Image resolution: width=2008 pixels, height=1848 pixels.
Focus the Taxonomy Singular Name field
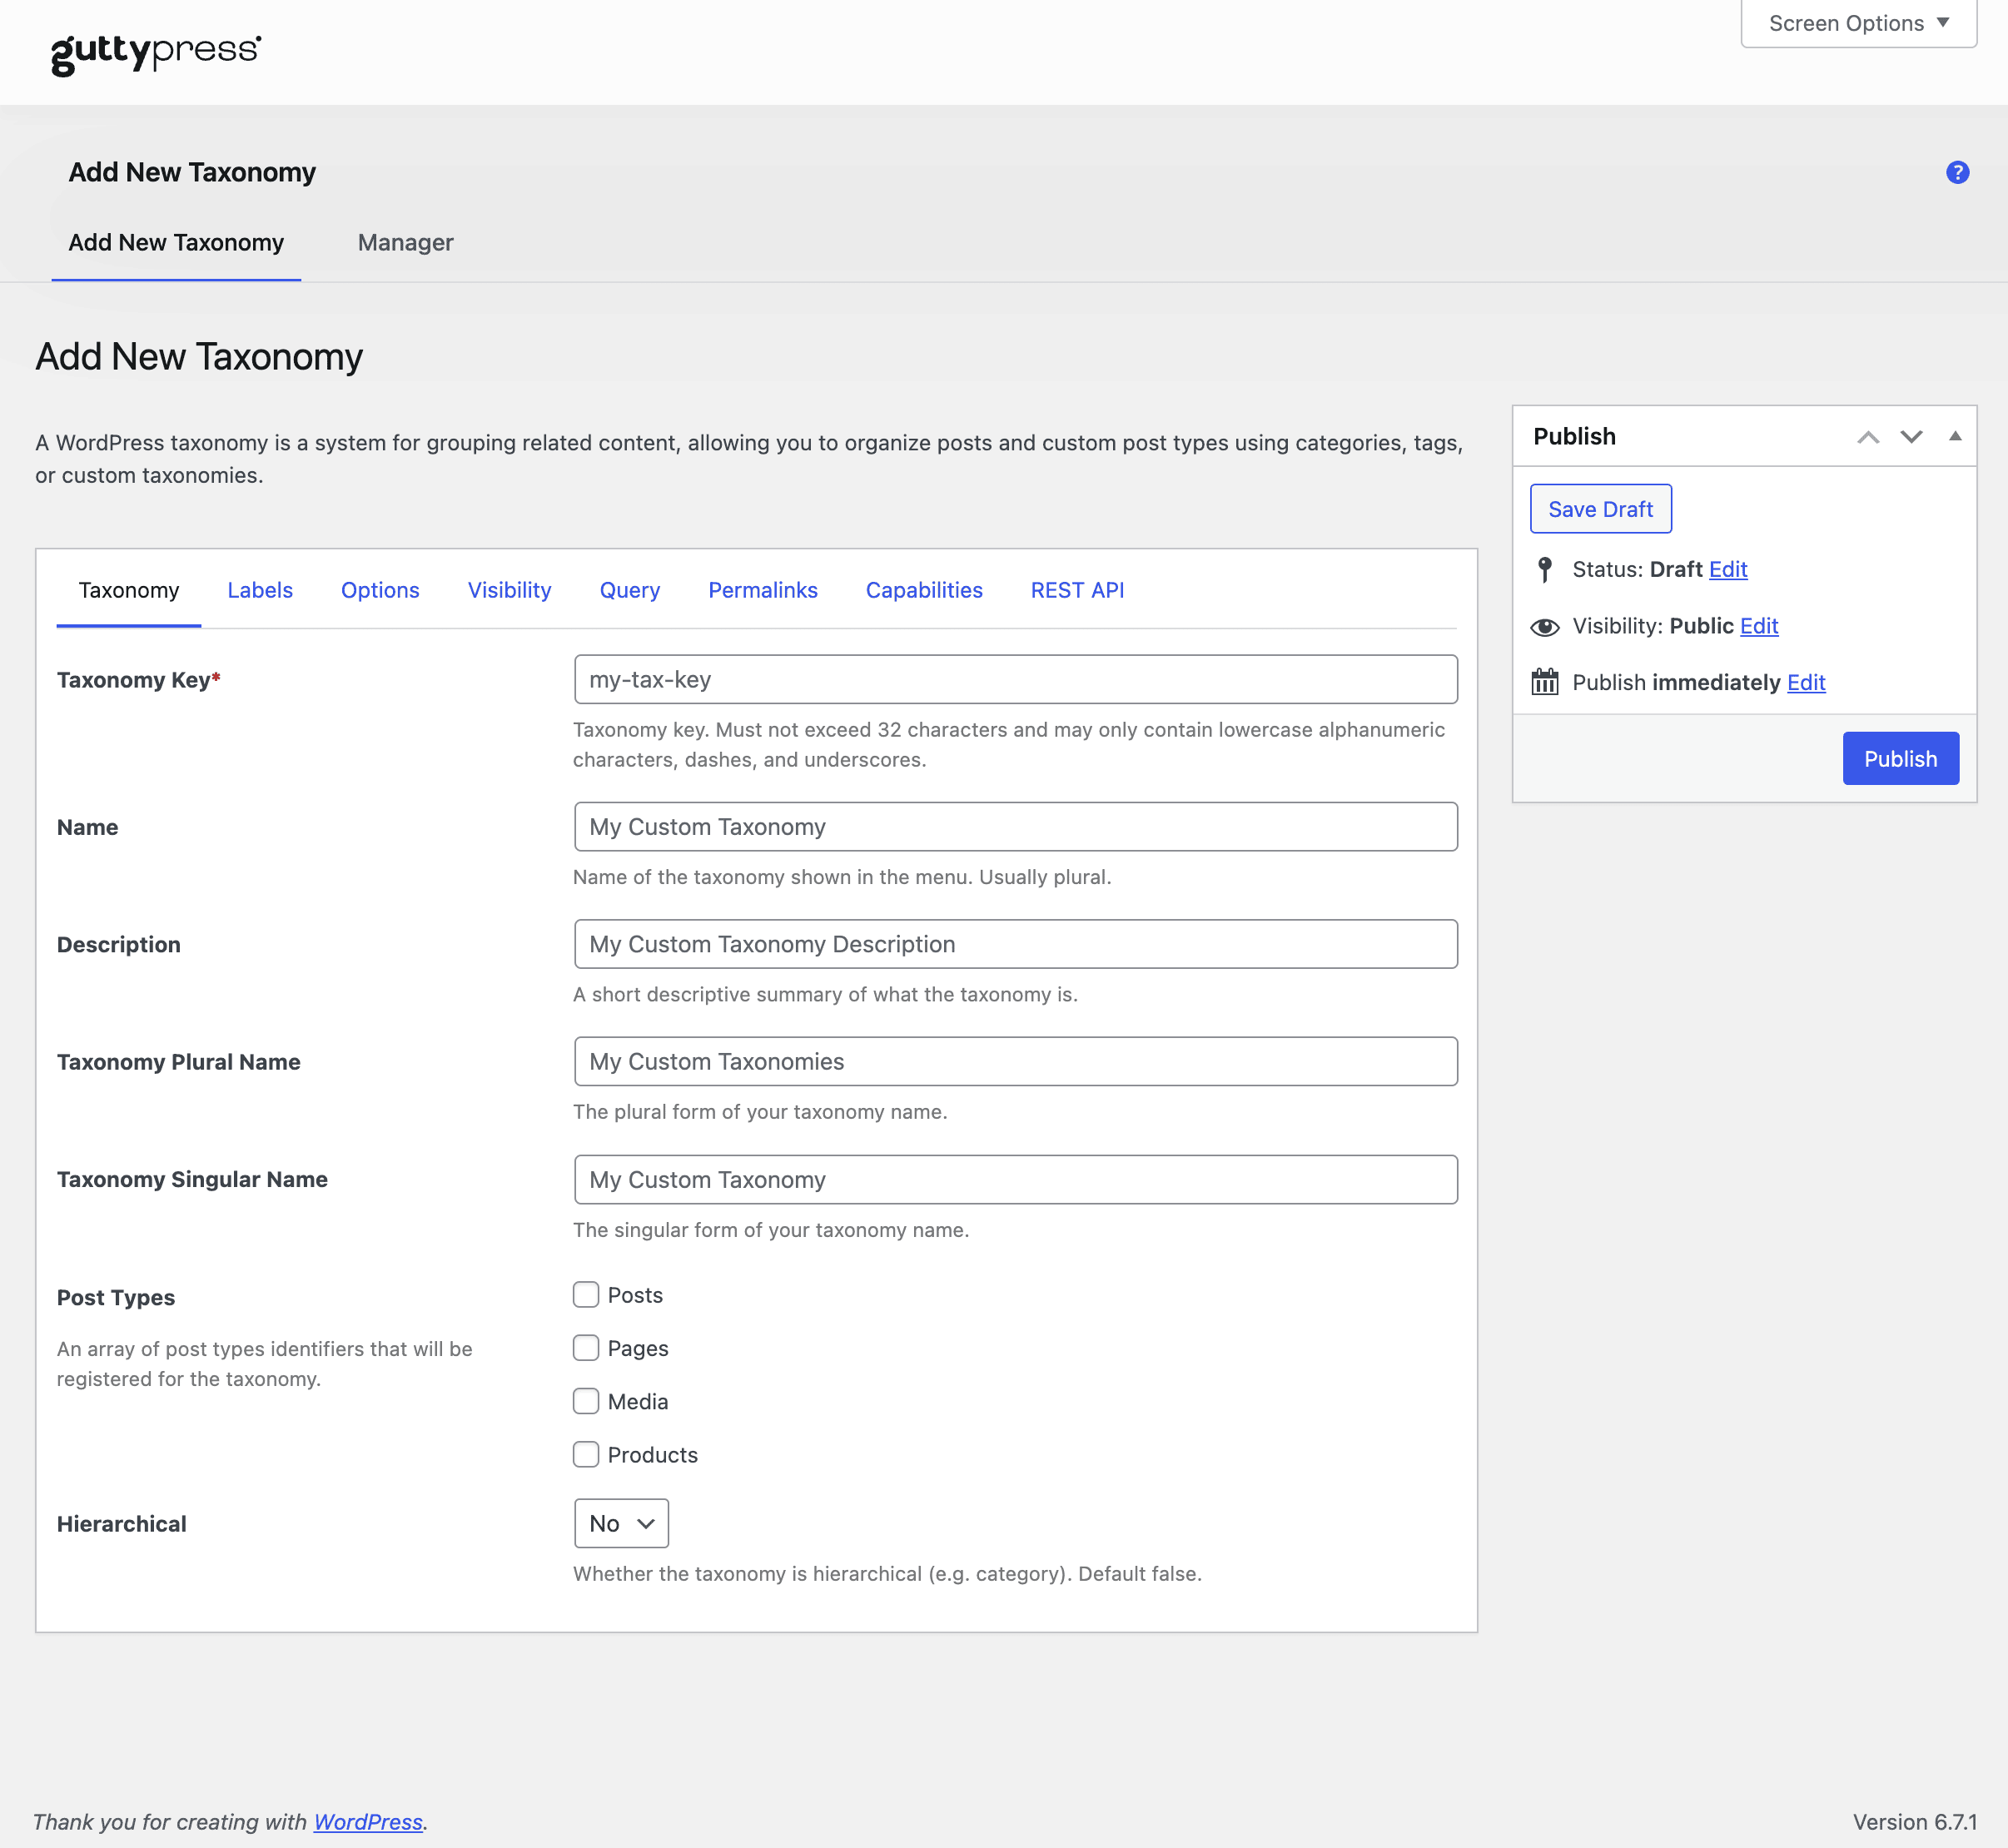pos(1015,1179)
